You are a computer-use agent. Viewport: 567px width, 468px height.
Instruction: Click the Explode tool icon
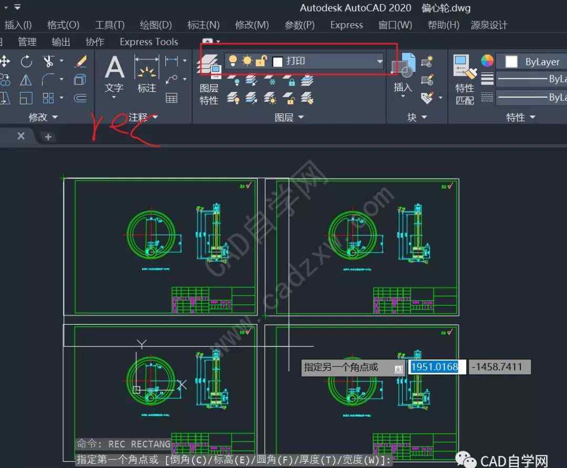80,79
